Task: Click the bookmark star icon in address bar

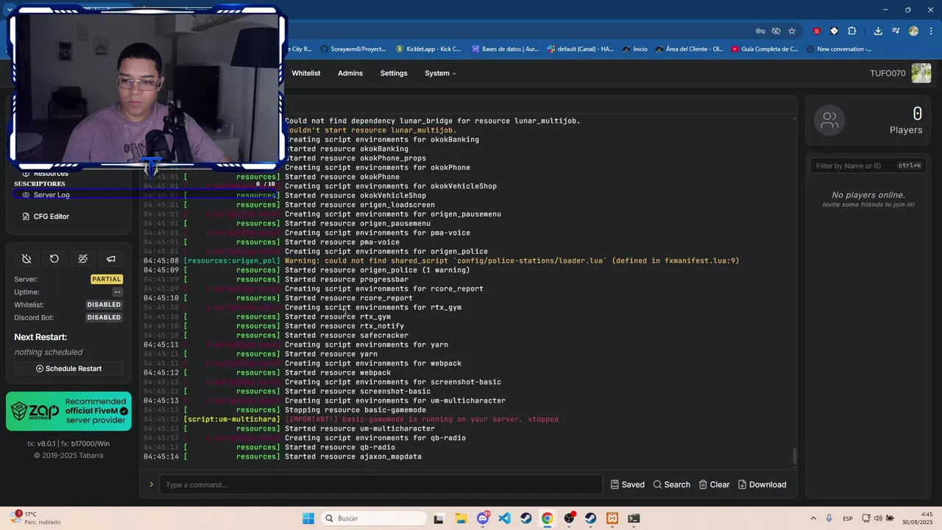Action: point(792,31)
